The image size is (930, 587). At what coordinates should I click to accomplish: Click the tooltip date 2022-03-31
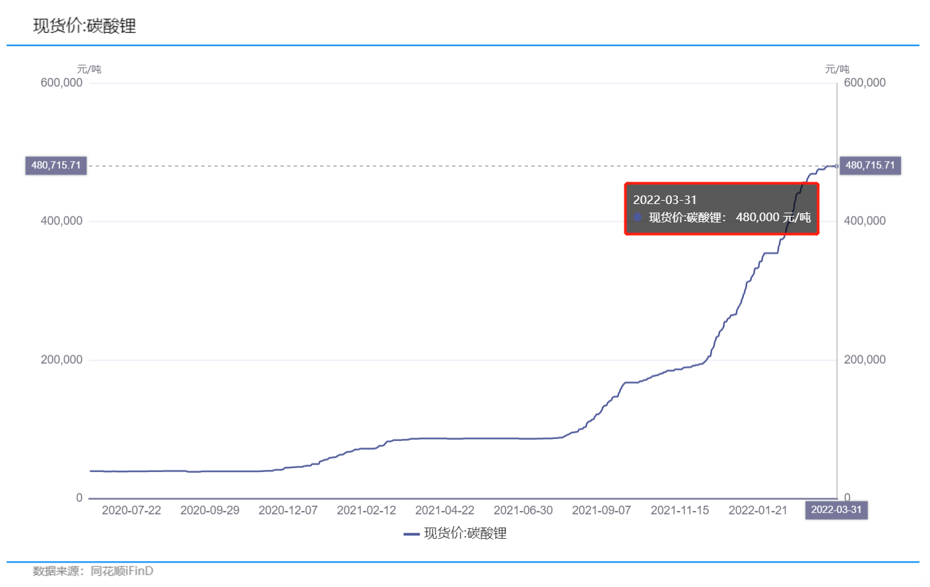665,200
